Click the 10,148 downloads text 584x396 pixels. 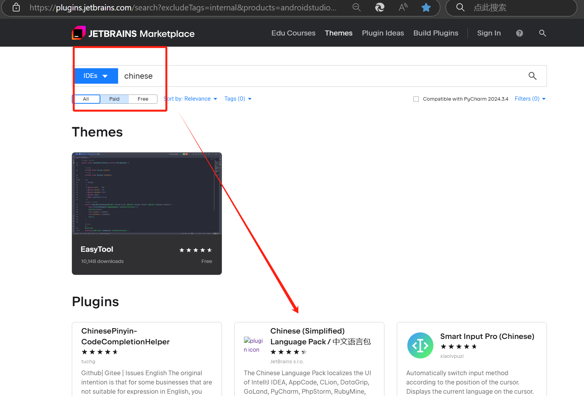[x=102, y=261]
